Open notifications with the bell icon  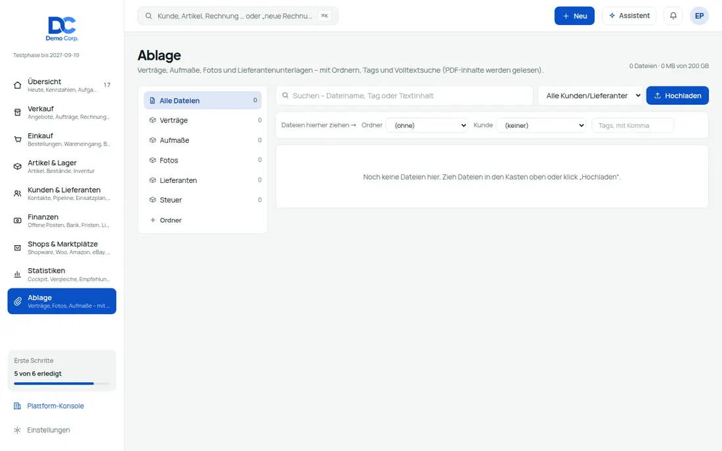click(x=673, y=16)
